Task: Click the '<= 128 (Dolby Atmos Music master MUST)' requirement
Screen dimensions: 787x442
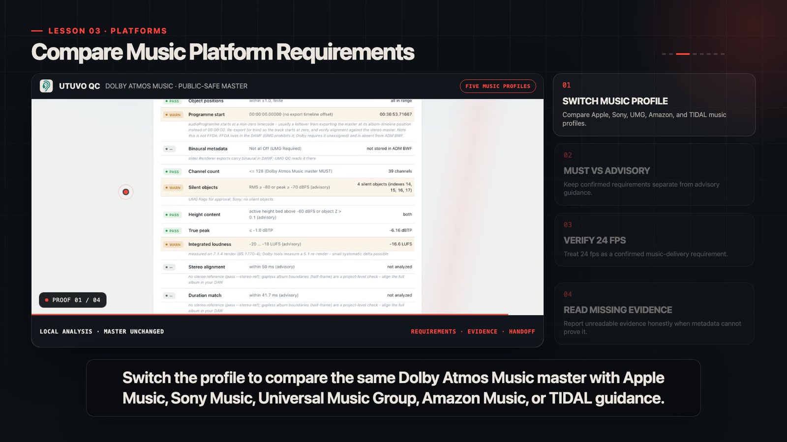Action: point(291,171)
